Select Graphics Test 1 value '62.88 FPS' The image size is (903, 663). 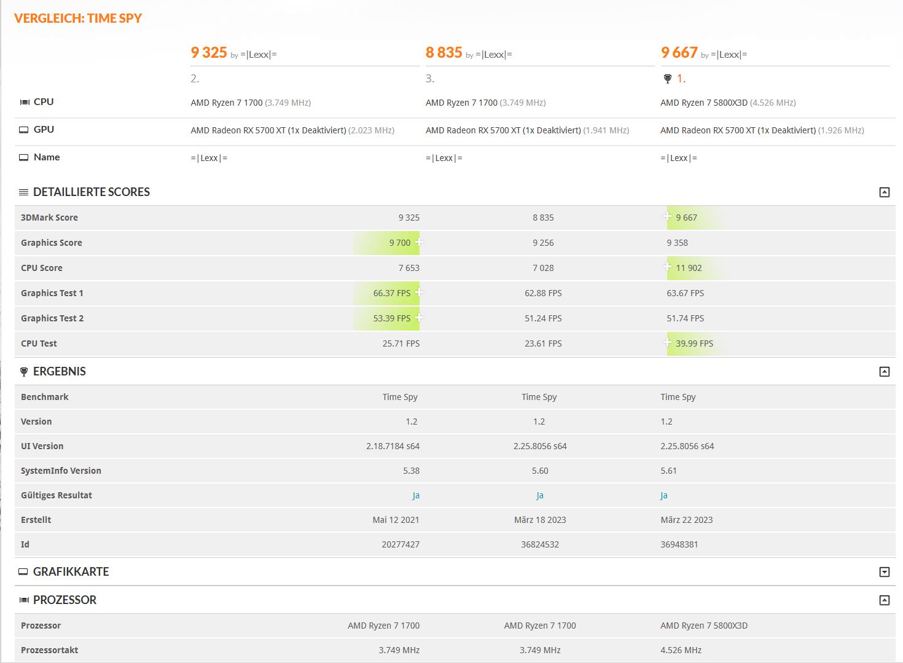click(543, 293)
